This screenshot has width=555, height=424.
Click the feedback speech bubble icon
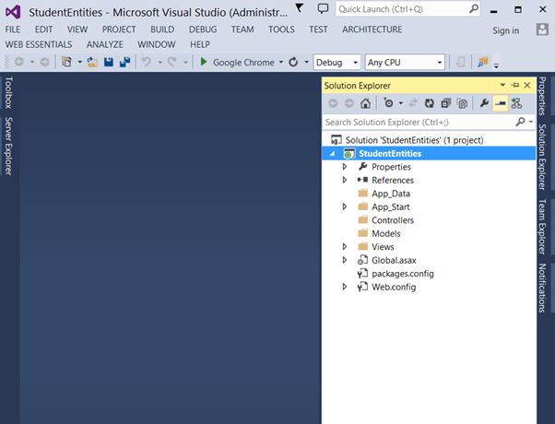click(x=323, y=8)
